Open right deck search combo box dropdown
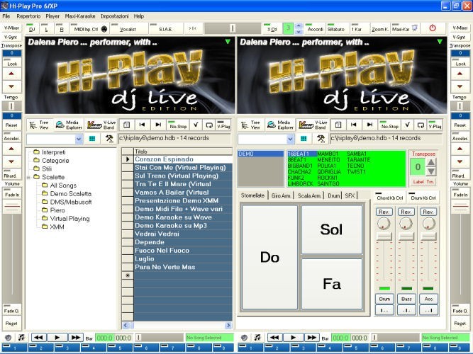 tap(290, 139)
